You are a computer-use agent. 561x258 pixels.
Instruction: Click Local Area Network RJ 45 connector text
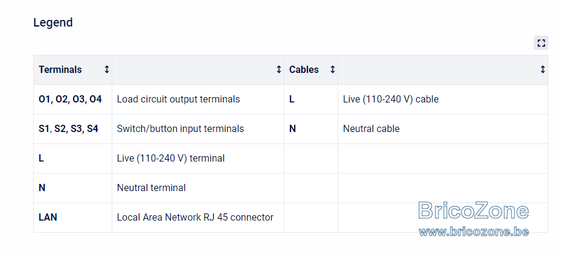[x=195, y=217]
